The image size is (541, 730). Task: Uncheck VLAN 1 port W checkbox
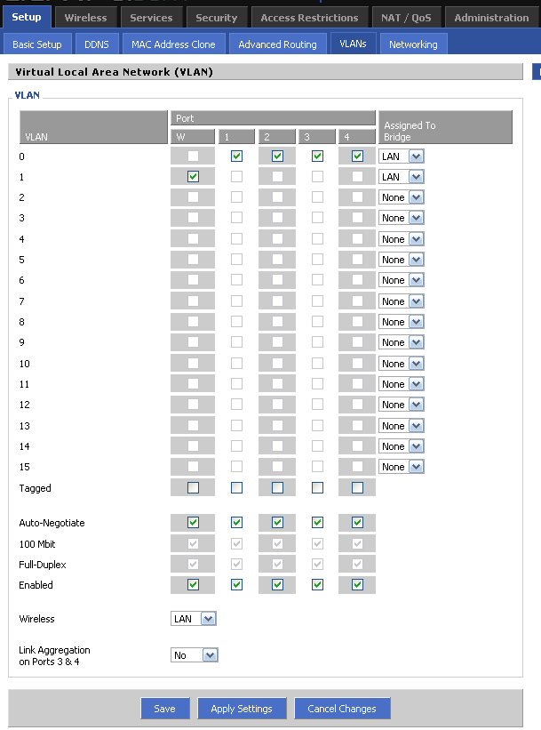[x=193, y=176]
